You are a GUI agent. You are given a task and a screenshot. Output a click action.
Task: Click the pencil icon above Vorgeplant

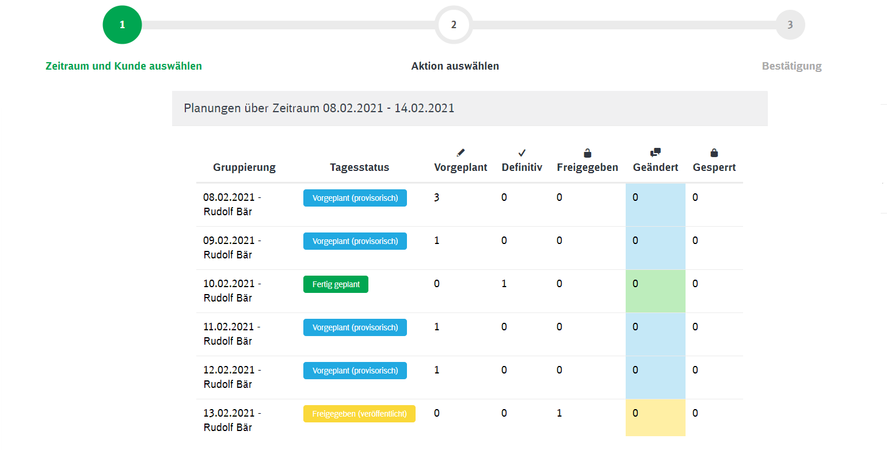tap(460, 152)
